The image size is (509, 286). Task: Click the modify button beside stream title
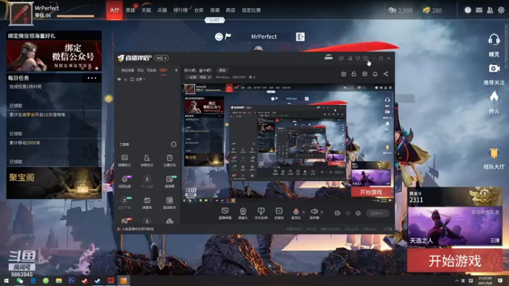pos(222,70)
